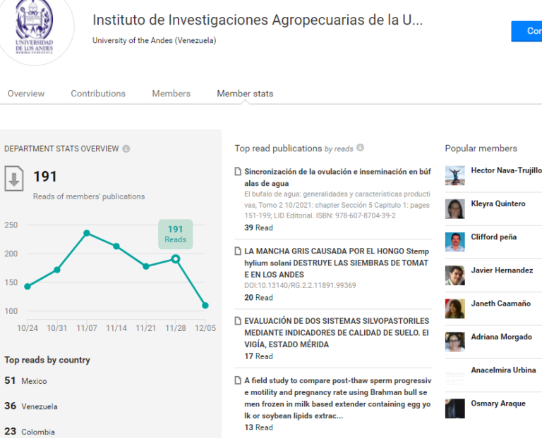Click Clifford peña's avatar thumbnail

click(x=455, y=242)
